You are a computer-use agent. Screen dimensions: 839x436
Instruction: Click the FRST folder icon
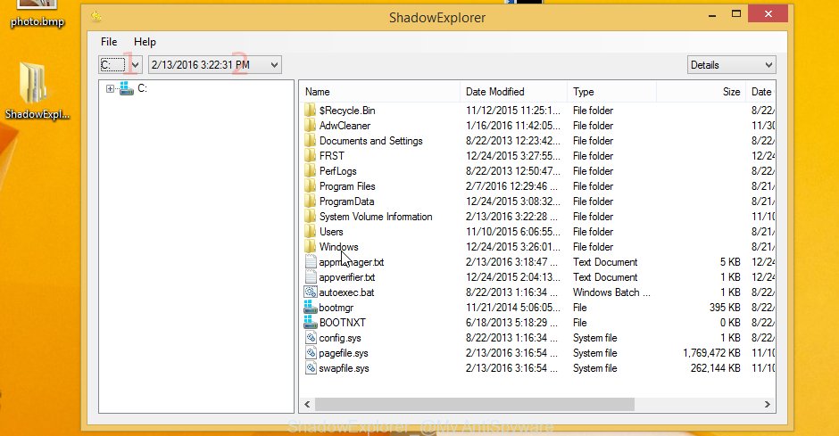click(x=311, y=156)
